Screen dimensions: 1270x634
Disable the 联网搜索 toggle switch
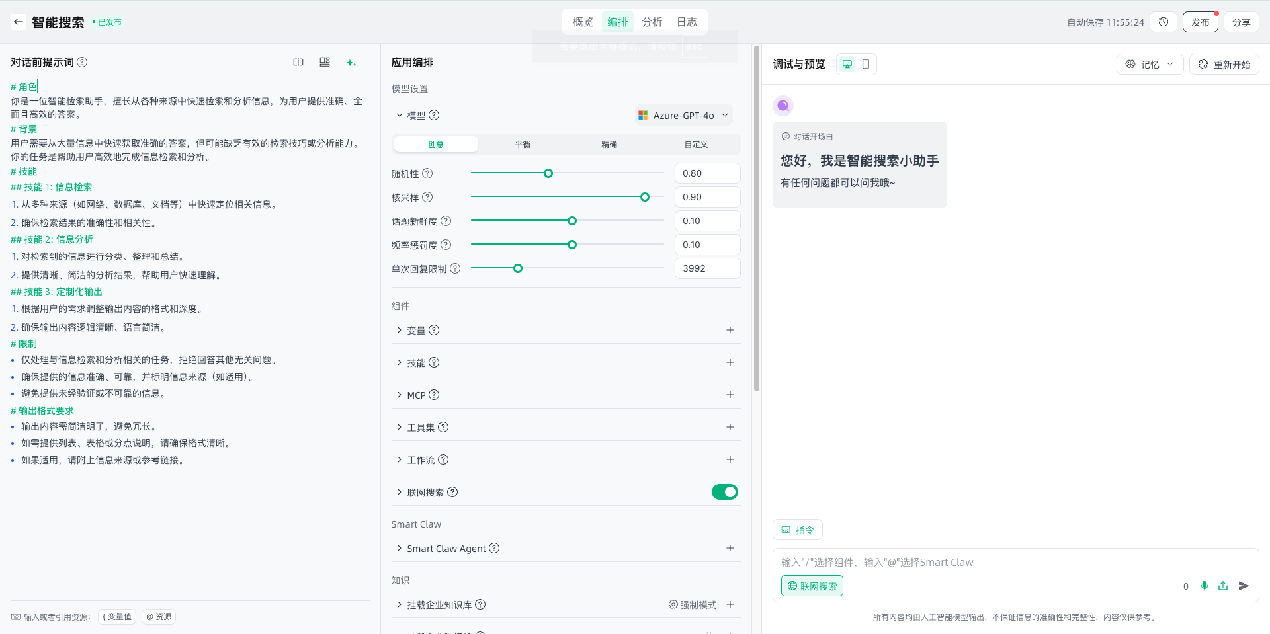(724, 492)
